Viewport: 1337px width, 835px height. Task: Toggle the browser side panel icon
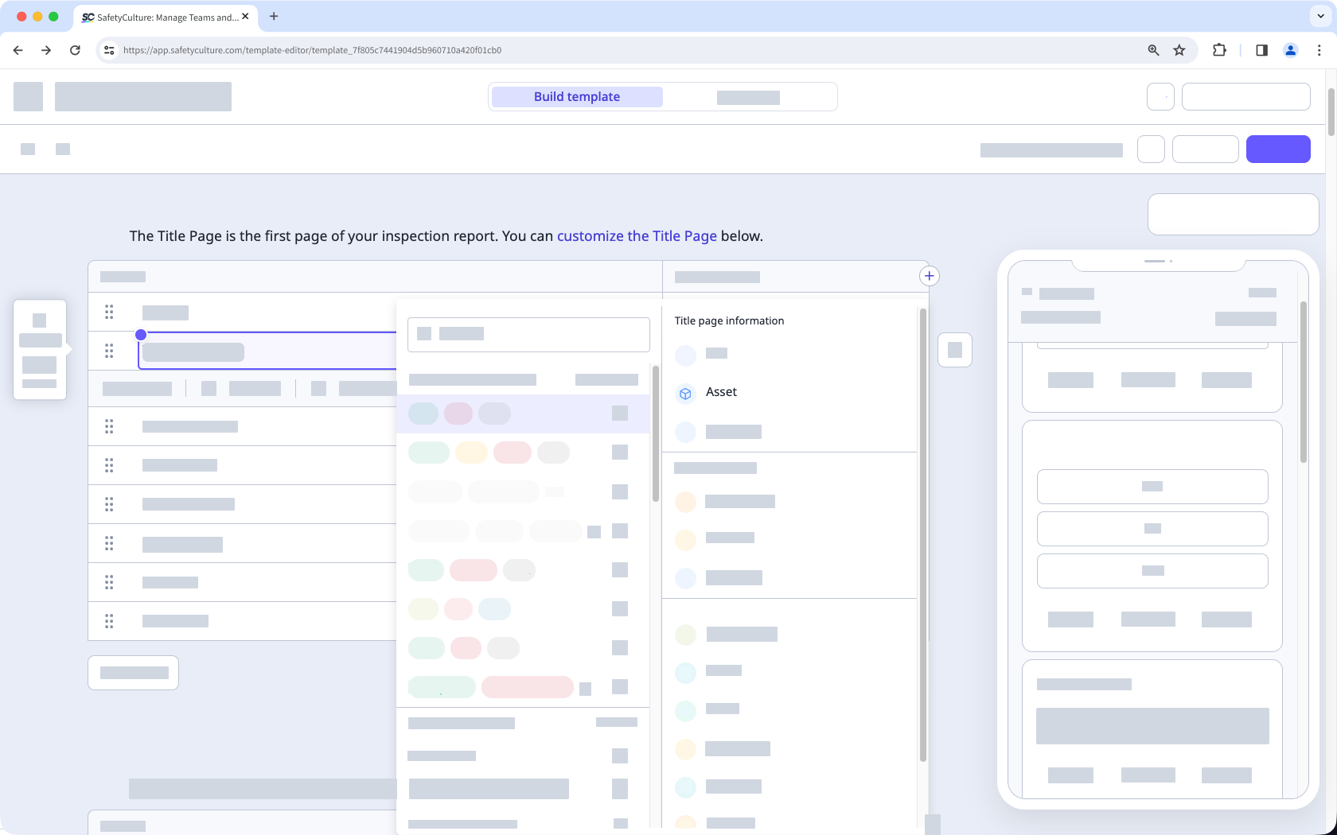pyautogui.click(x=1261, y=50)
